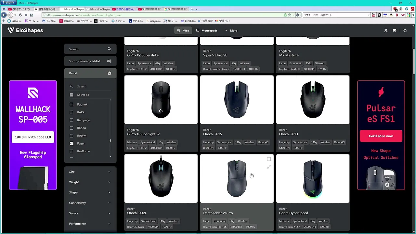Check the Realforce brand checkbox

72,151
